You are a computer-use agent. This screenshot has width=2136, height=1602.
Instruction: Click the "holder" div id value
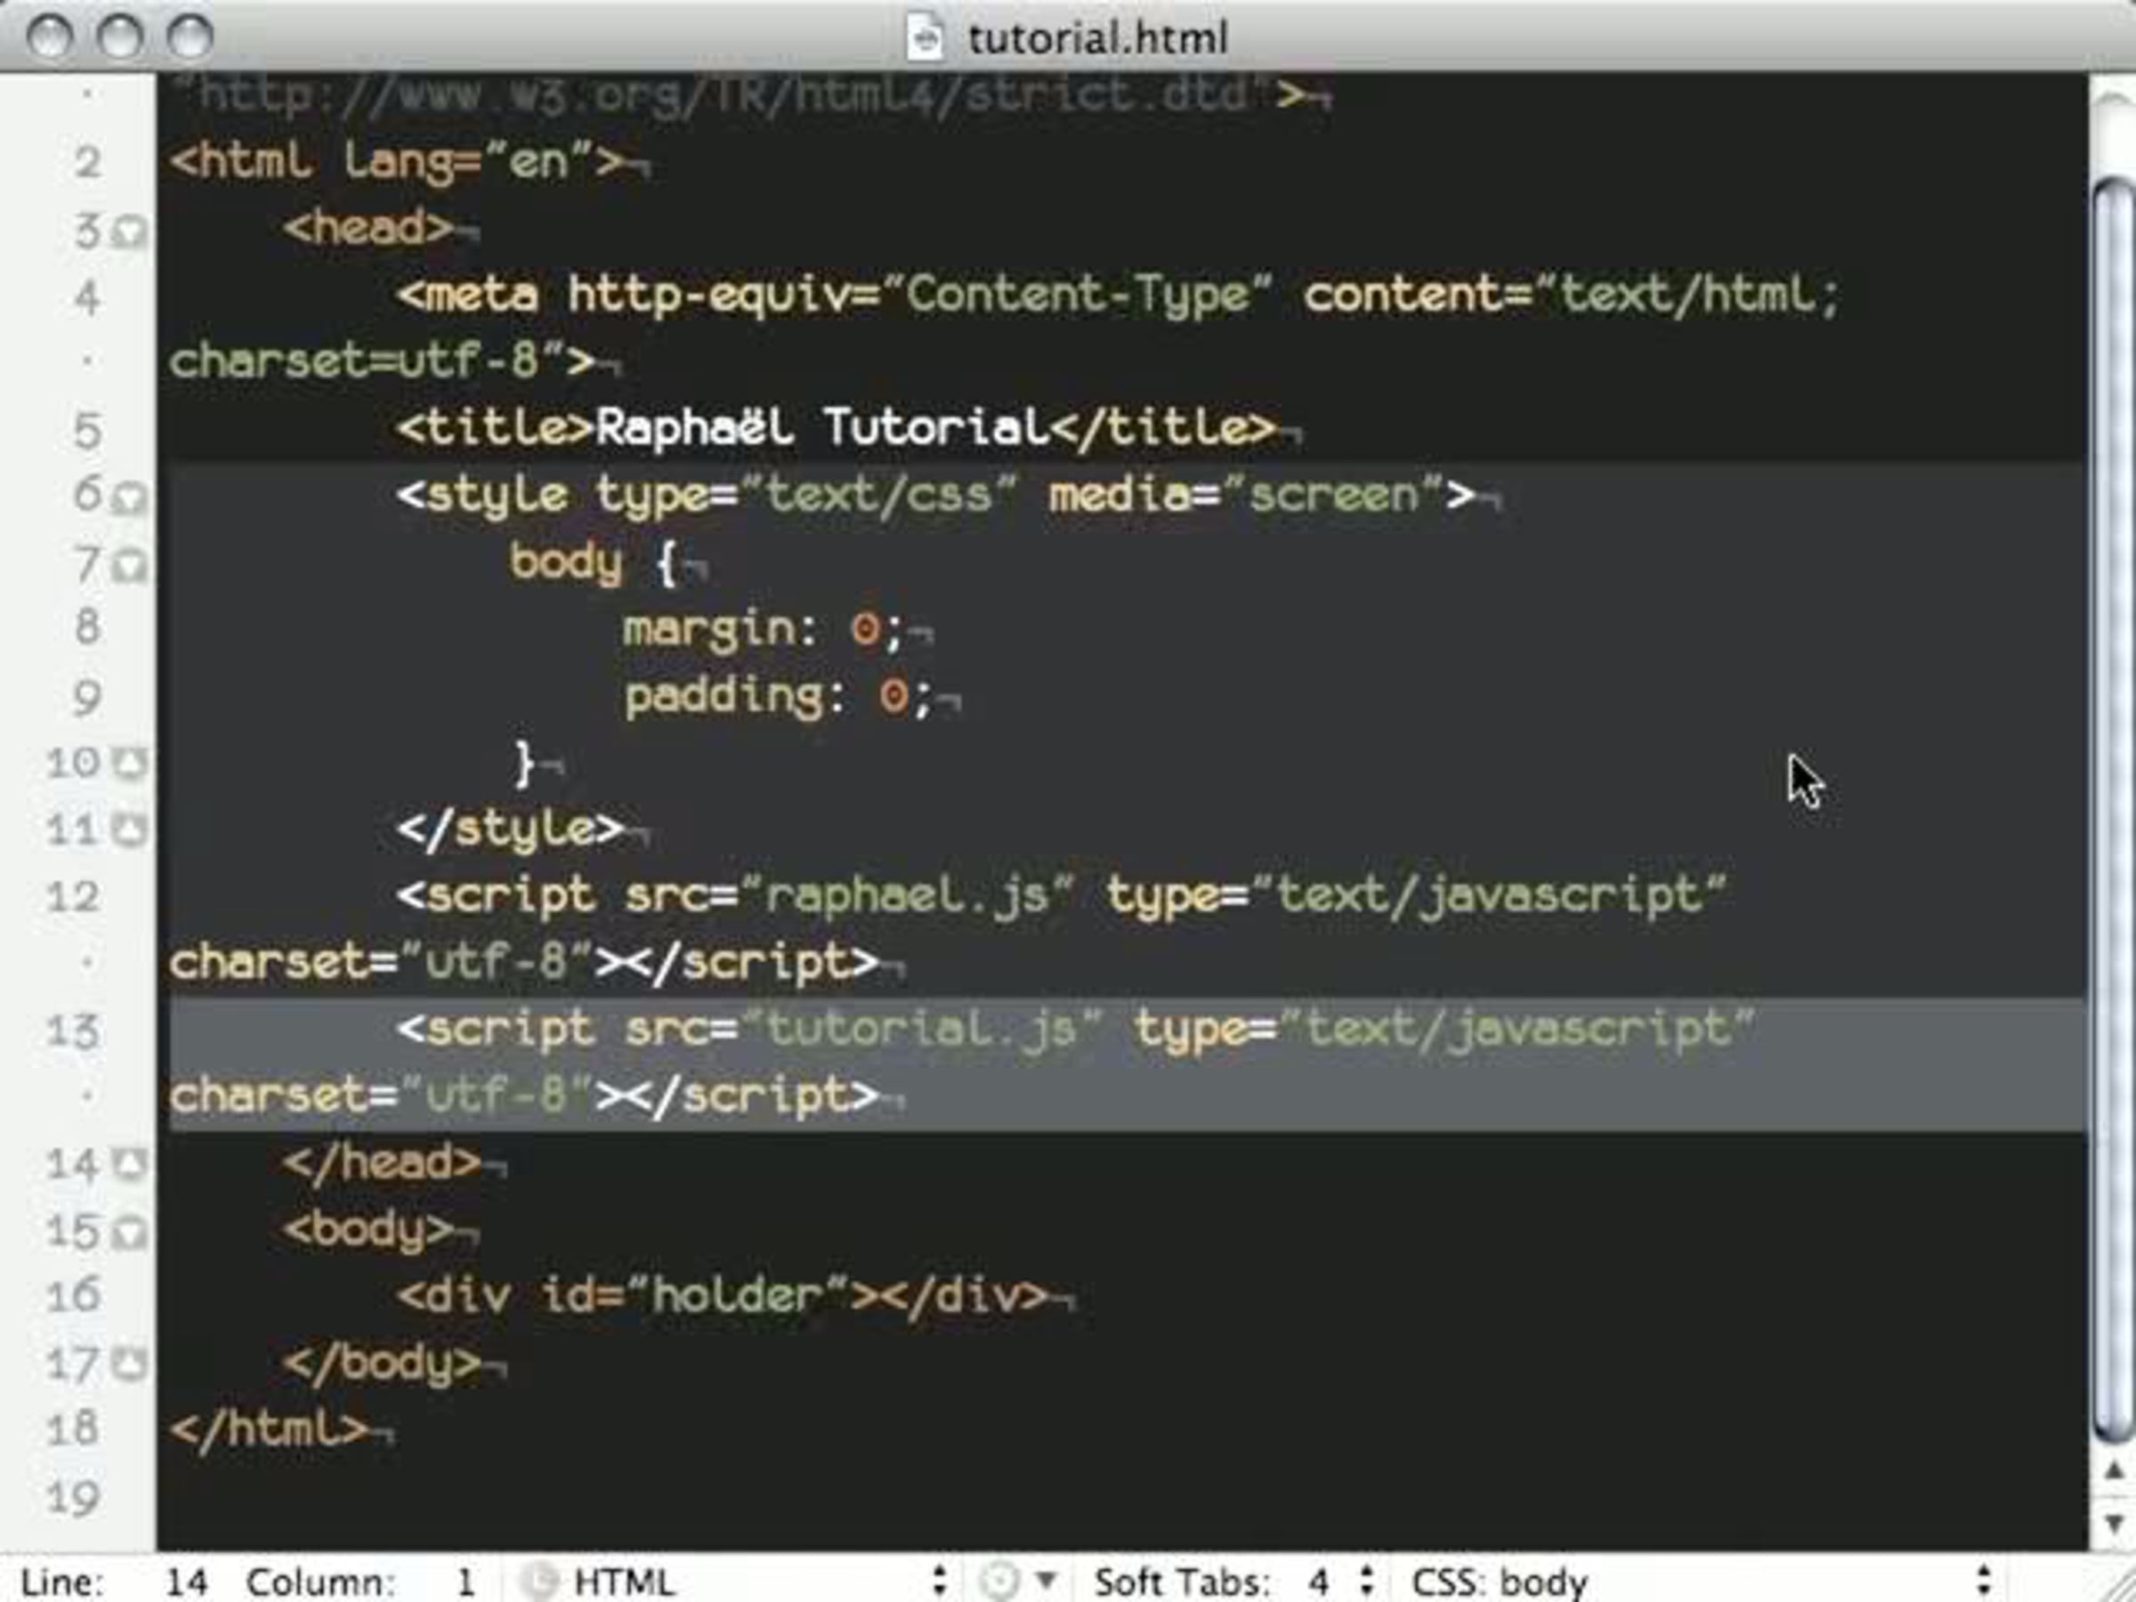point(738,1296)
